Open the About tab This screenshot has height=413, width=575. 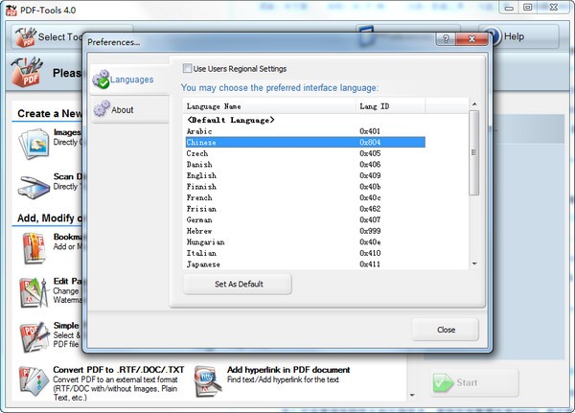129,109
